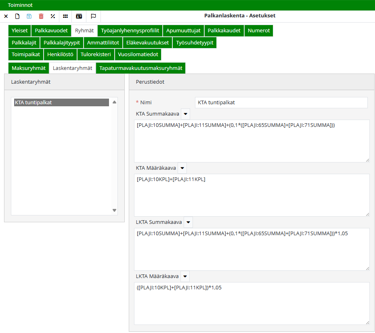
Task: Click the red trash delete icon
Action: point(41,16)
